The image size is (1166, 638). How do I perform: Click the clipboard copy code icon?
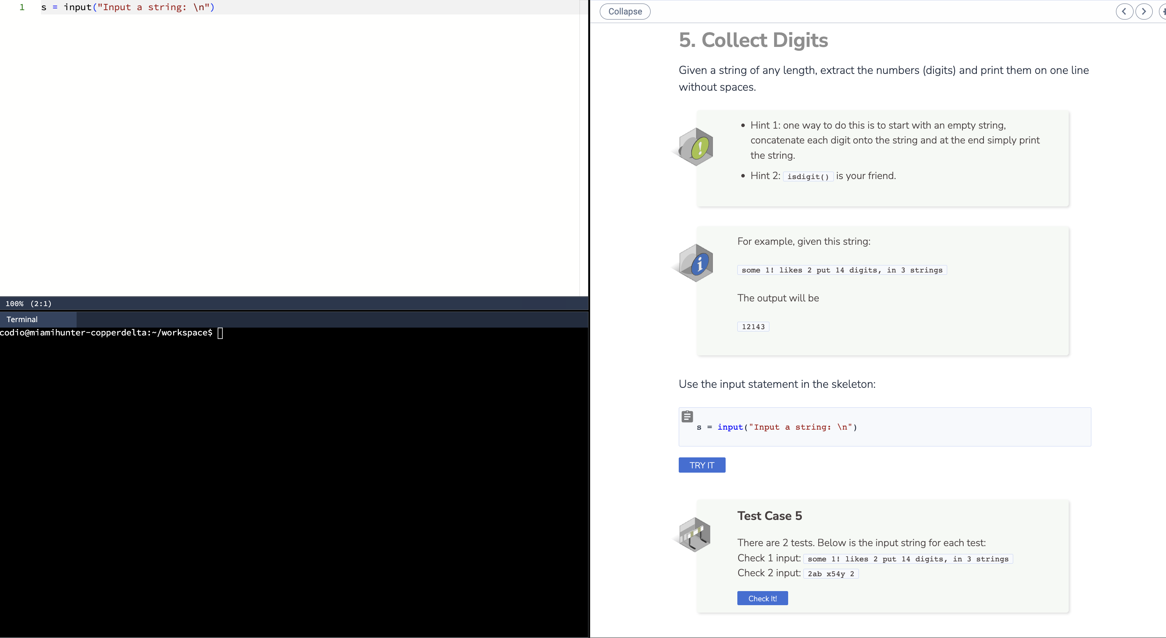(687, 416)
